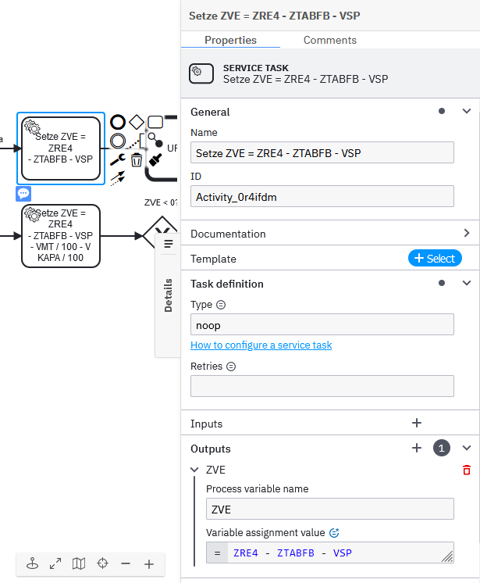Click the SERVICE TASK header label

pyautogui.click(x=256, y=68)
